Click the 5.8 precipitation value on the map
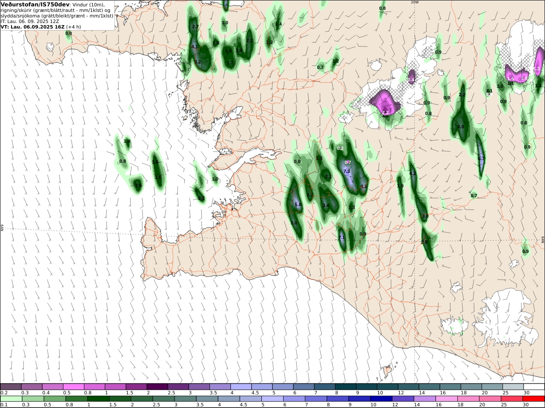545x408 pixels. 298,205
